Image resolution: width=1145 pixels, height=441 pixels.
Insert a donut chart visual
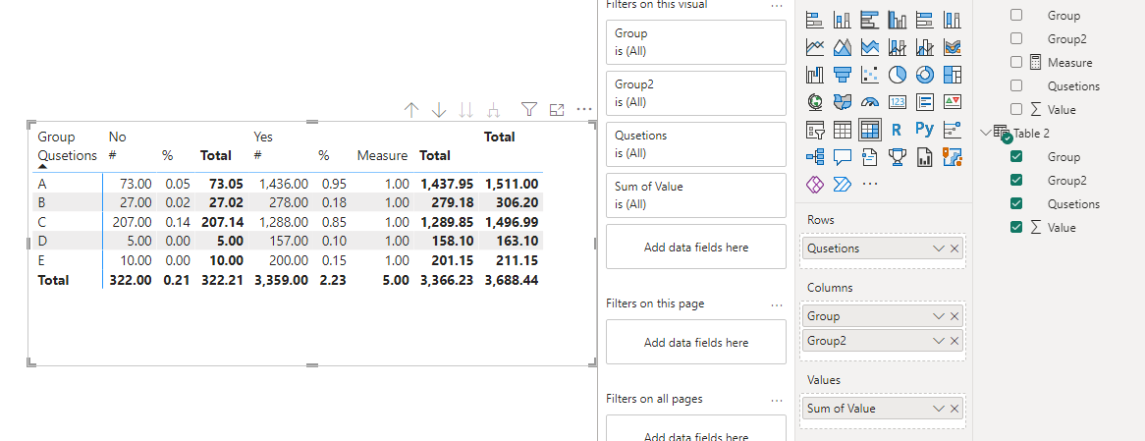[924, 75]
